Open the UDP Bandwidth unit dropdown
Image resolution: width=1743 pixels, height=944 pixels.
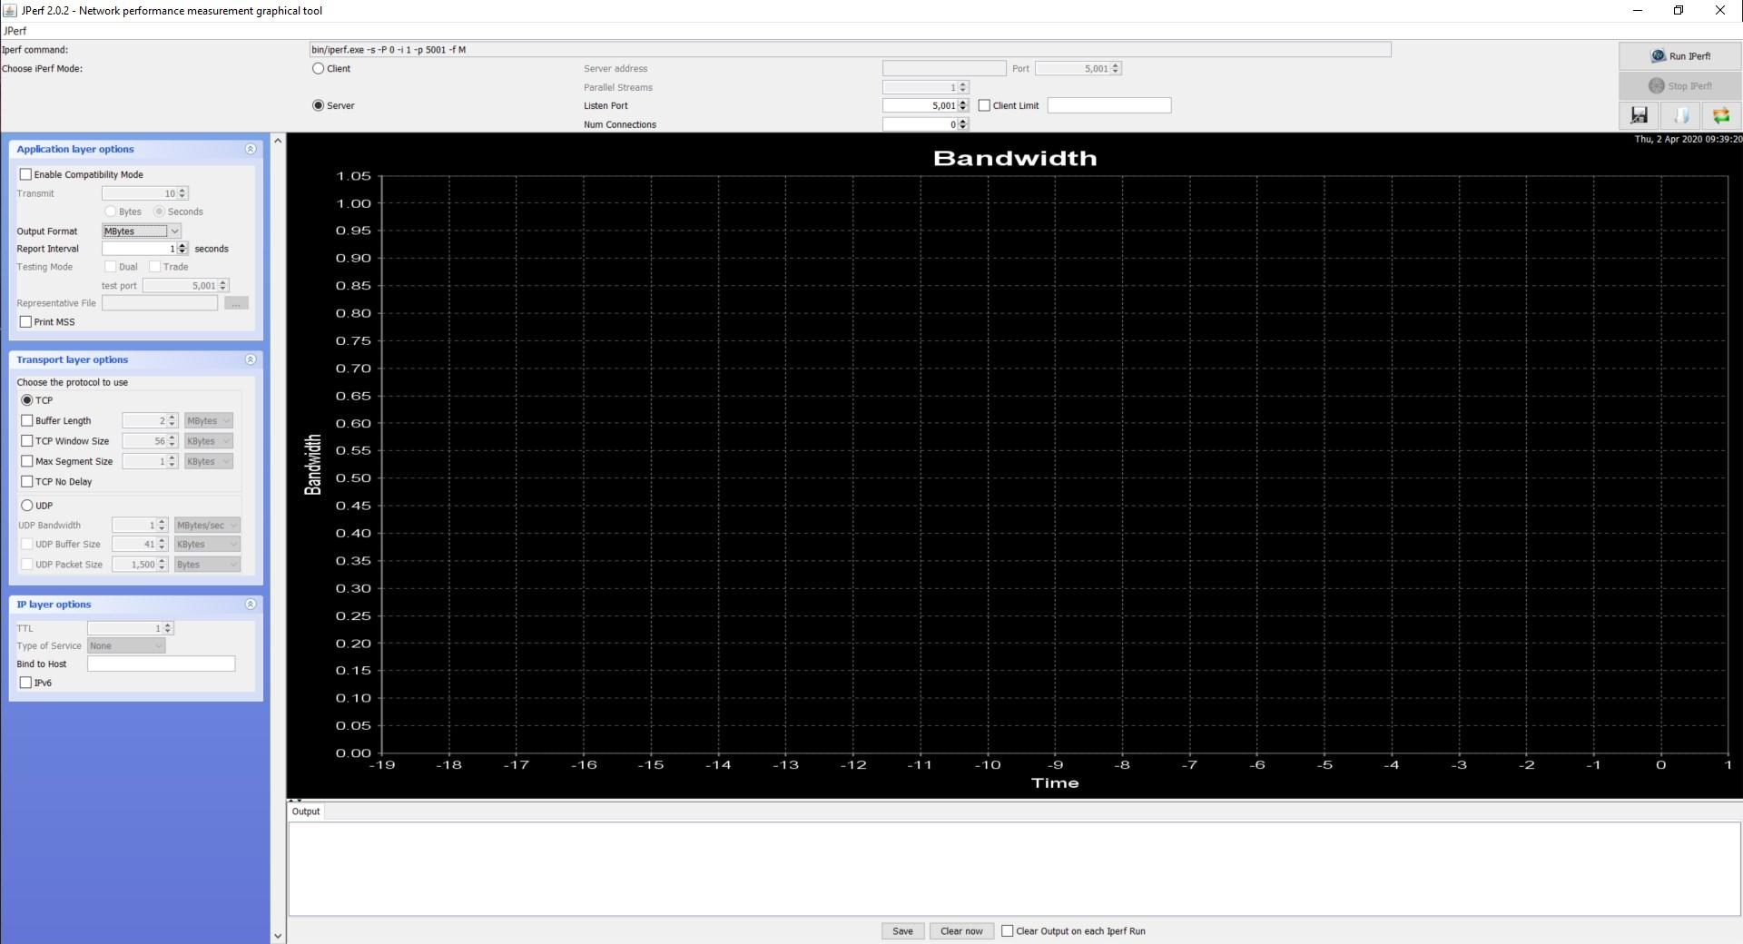point(207,526)
